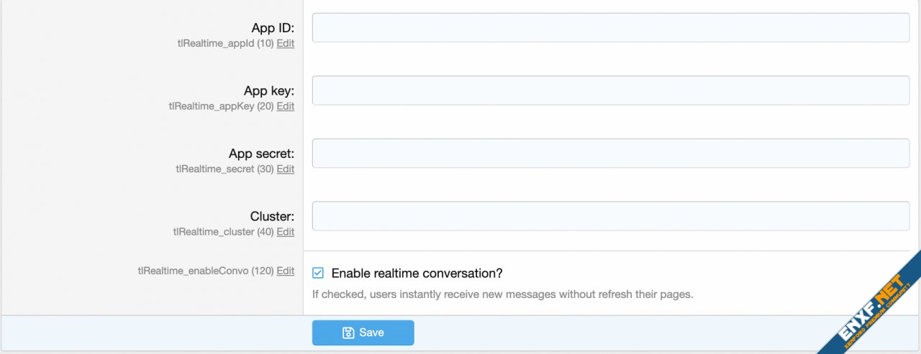This screenshot has height=354, width=921.
Task: Open Edit link for tlRealtime_appId
Action: (x=286, y=44)
